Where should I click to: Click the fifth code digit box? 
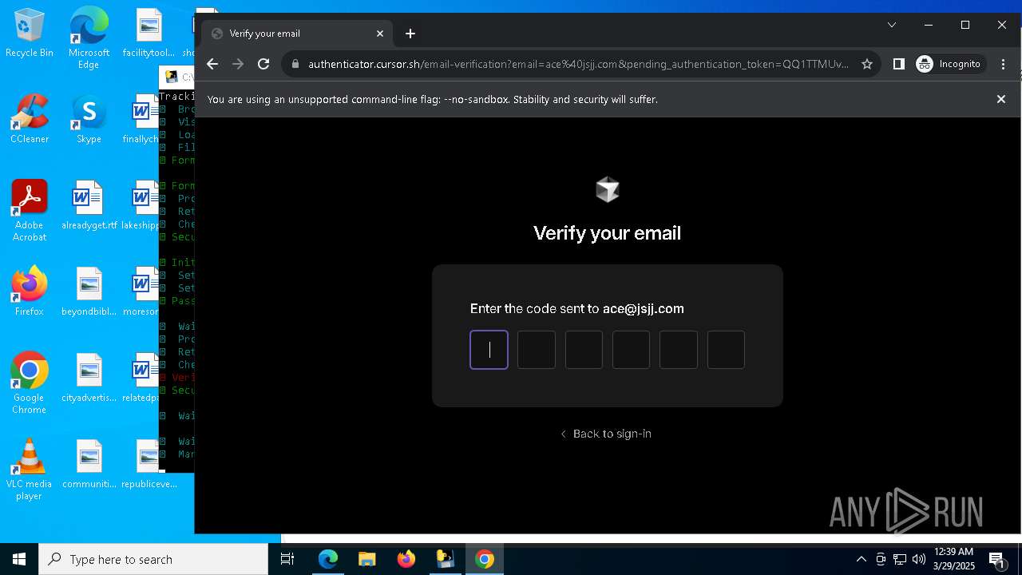click(x=679, y=350)
